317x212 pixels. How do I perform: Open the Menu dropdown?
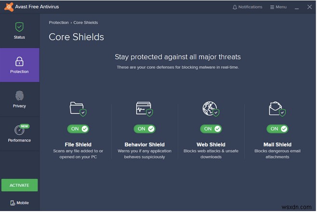click(278, 7)
